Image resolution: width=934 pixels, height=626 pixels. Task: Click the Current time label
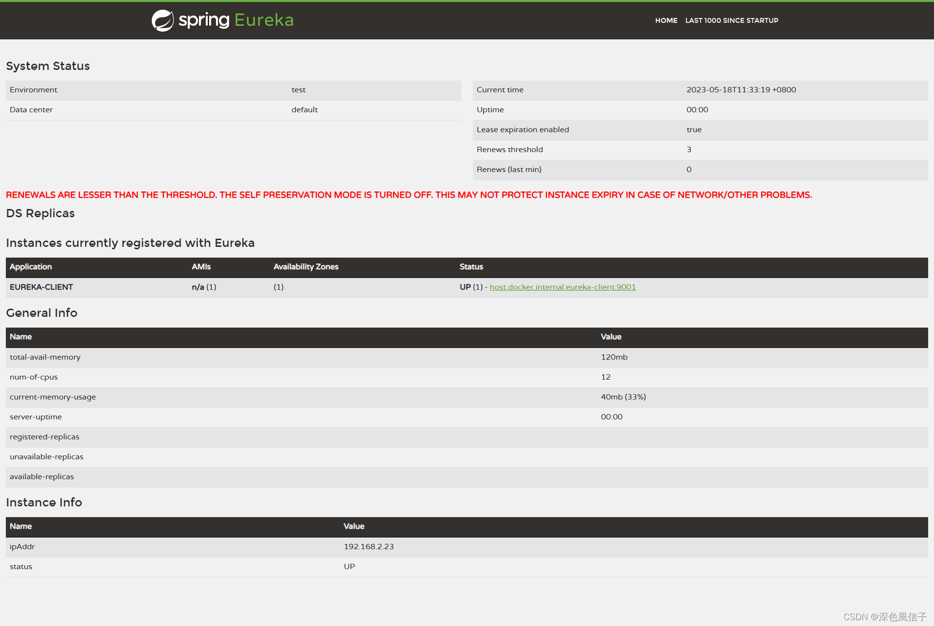(x=500, y=90)
